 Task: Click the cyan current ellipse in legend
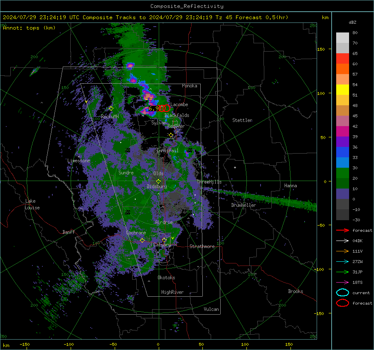[342, 293]
